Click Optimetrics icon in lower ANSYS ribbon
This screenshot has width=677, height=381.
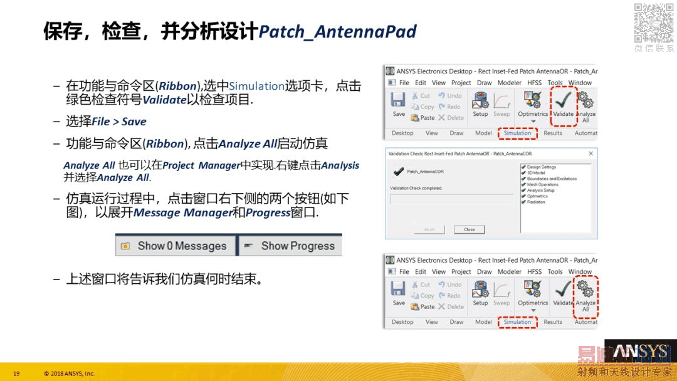pos(532,289)
